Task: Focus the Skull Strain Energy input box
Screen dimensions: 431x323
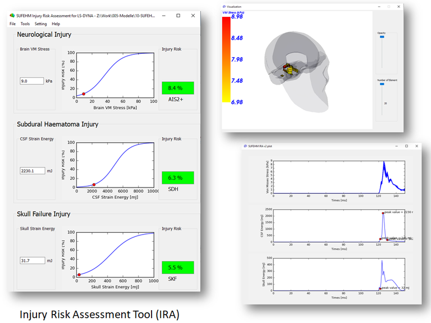Action: pos(32,260)
